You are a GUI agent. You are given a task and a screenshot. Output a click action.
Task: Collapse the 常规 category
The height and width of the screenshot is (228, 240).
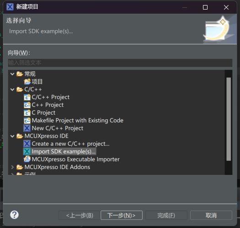pyautogui.click(x=12, y=74)
